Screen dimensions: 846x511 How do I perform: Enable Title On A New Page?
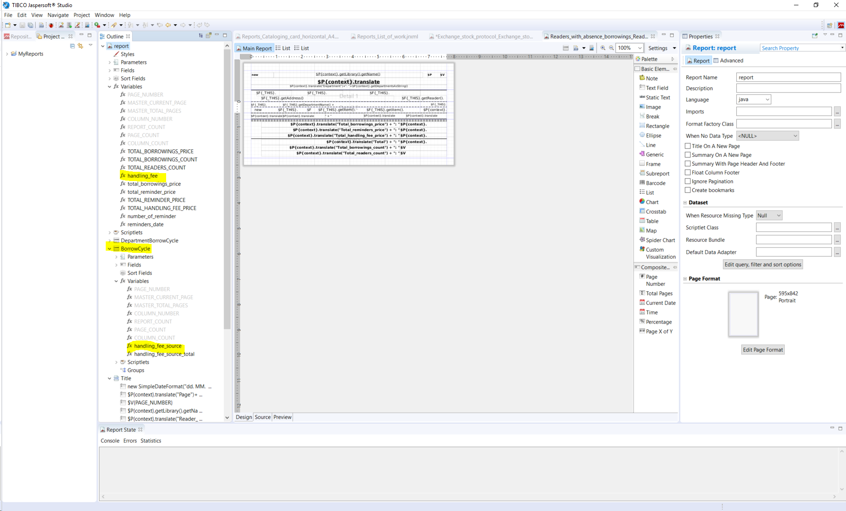tap(688, 146)
